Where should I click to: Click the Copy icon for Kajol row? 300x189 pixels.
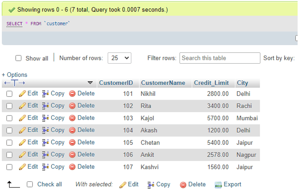tap(45, 118)
